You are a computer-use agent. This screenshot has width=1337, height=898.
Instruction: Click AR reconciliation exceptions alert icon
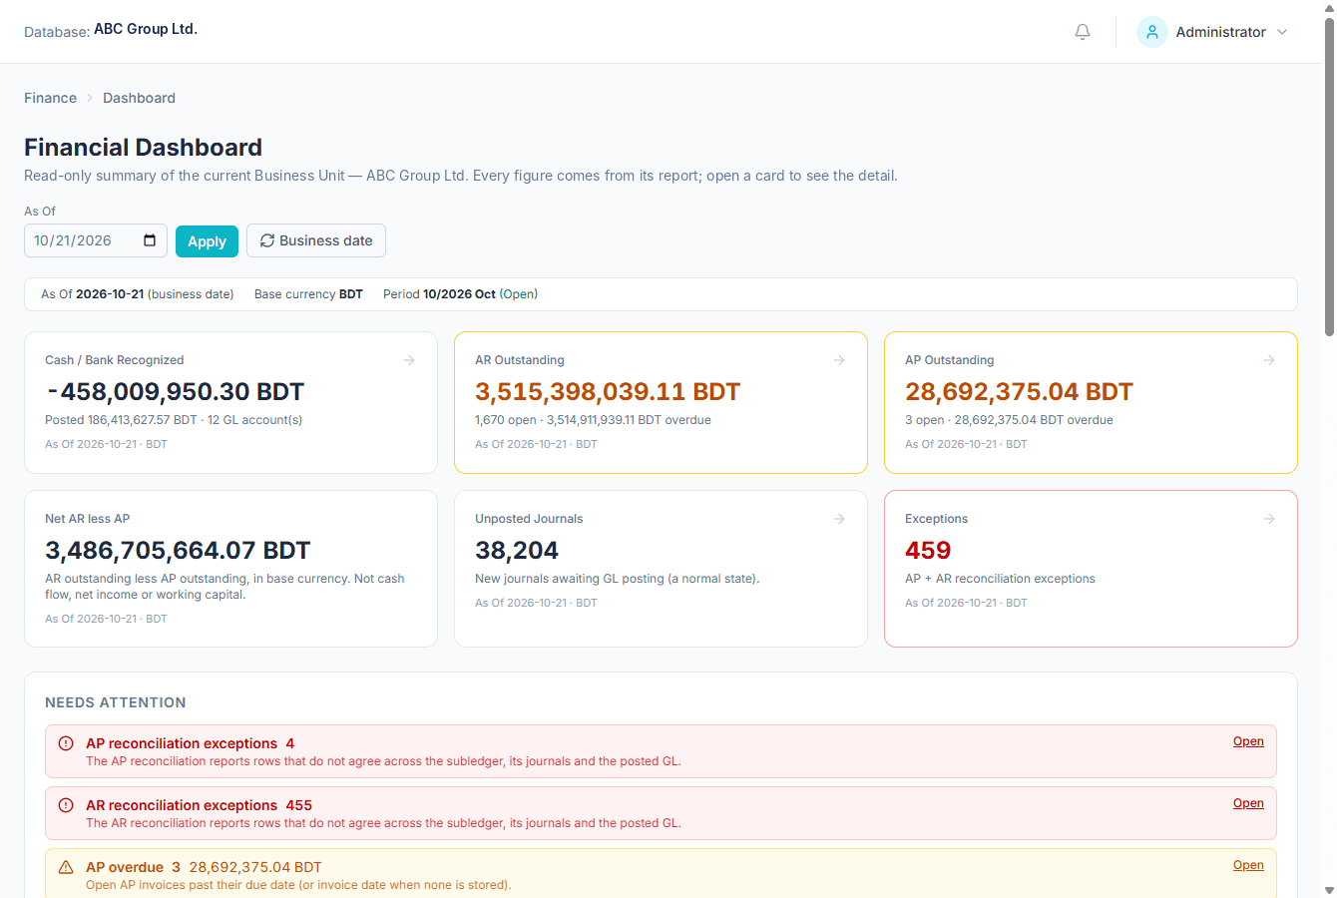pos(66,805)
